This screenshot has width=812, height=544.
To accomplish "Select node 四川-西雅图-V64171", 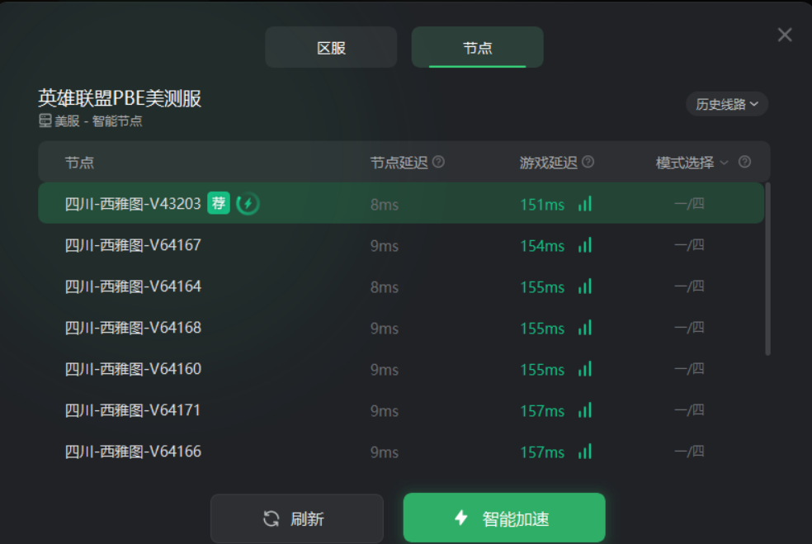I will (x=401, y=410).
